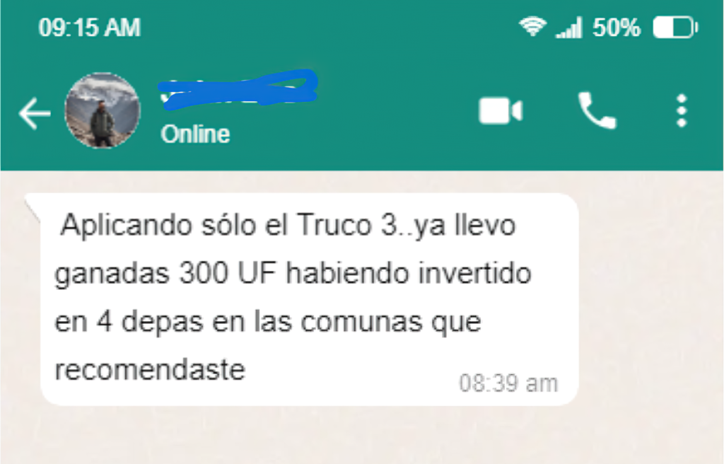
Task: Click the word comunas in the message
Action: (x=361, y=322)
